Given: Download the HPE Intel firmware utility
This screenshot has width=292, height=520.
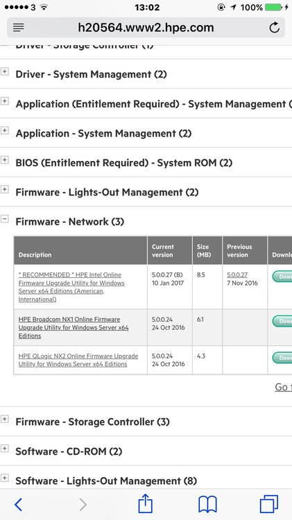Looking at the screenshot, I should [282, 276].
